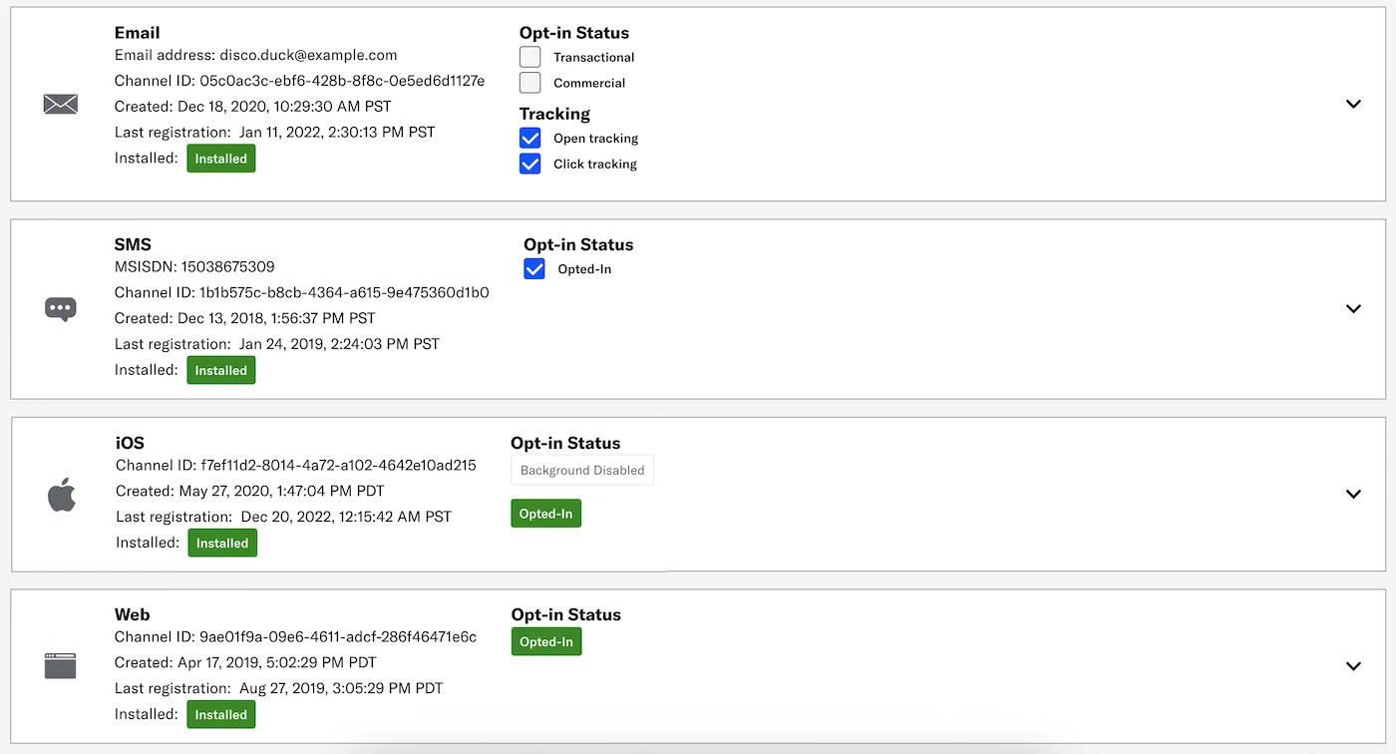Click the SMS speech bubble icon

coord(61,309)
